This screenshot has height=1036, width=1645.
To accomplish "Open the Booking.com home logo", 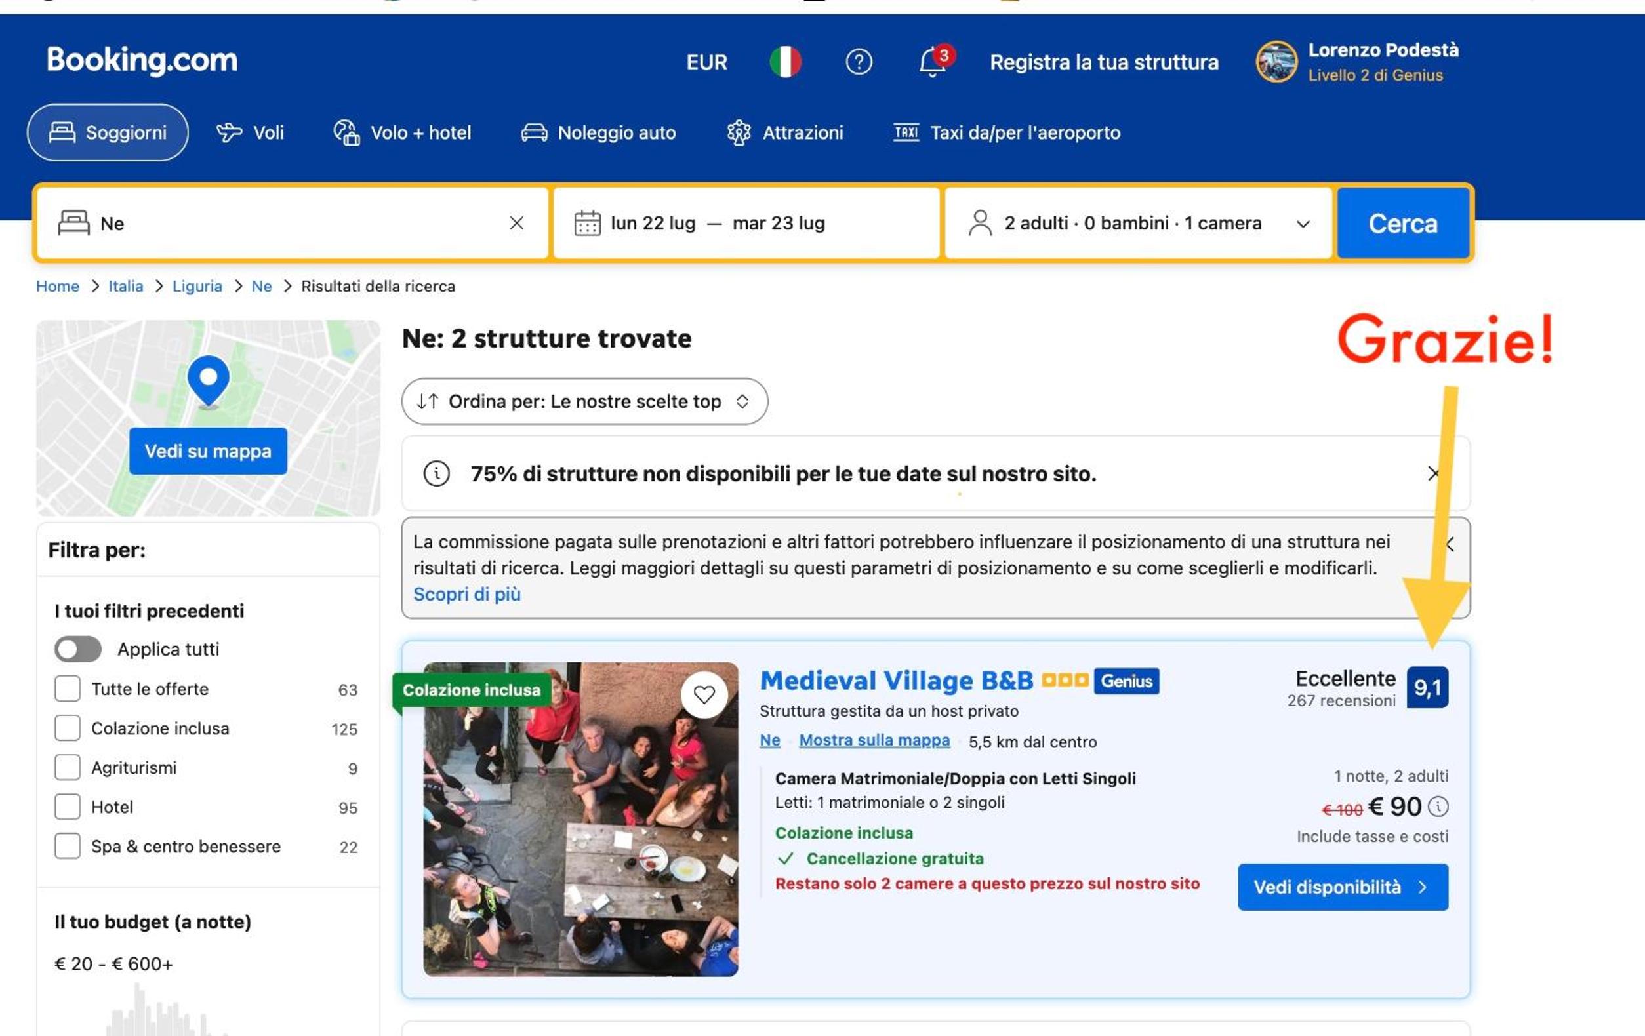I will pos(142,60).
